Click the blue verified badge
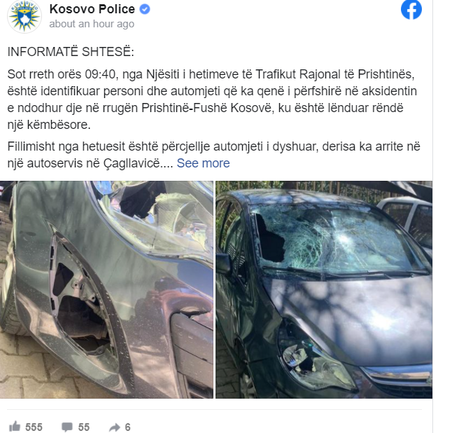 145,9
